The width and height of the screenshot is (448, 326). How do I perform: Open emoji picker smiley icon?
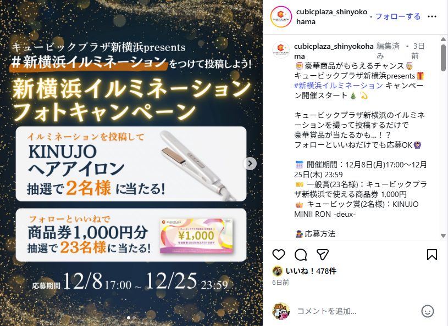point(428,311)
